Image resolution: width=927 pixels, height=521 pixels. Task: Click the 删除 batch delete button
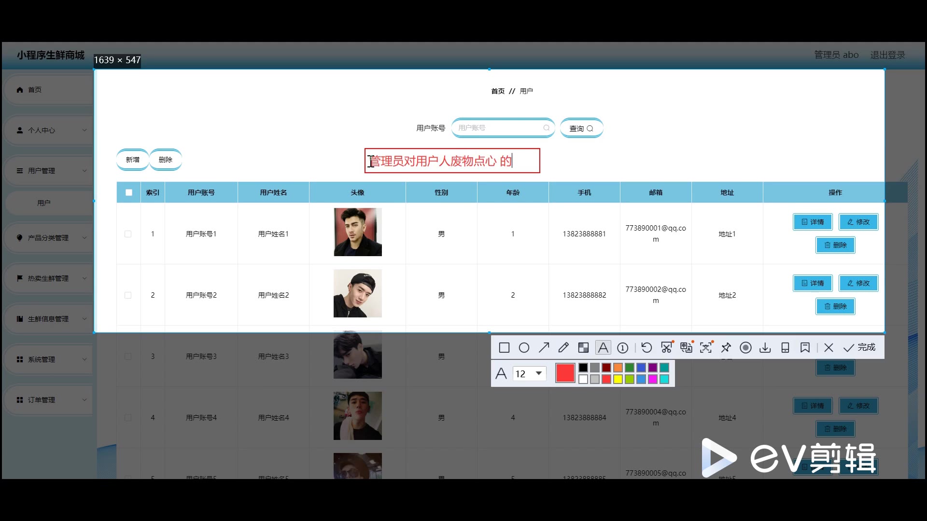[x=166, y=160]
